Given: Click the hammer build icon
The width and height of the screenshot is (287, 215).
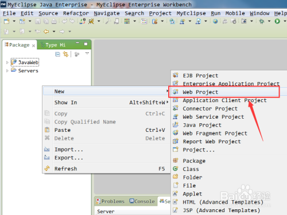Looking at the screenshot, I should tap(108, 21).
